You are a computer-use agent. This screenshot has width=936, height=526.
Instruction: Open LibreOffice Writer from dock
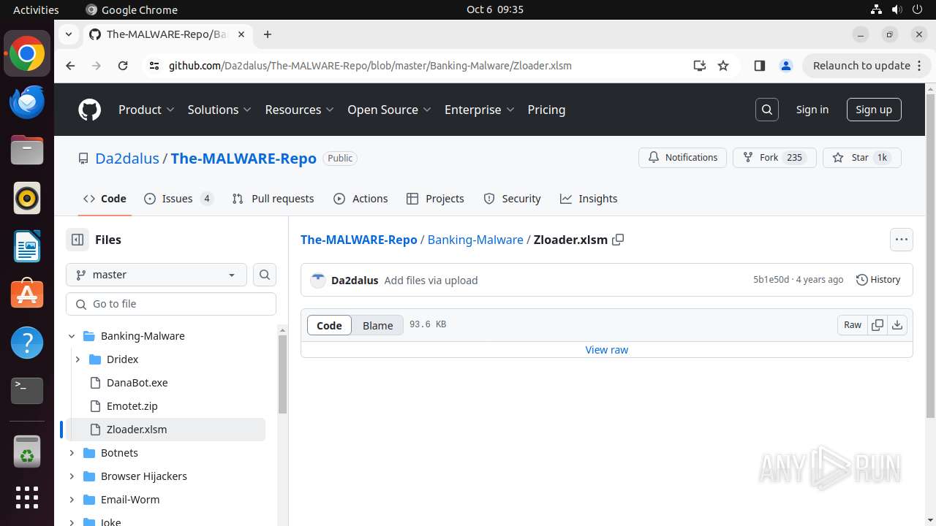click(x=27, y=246)
